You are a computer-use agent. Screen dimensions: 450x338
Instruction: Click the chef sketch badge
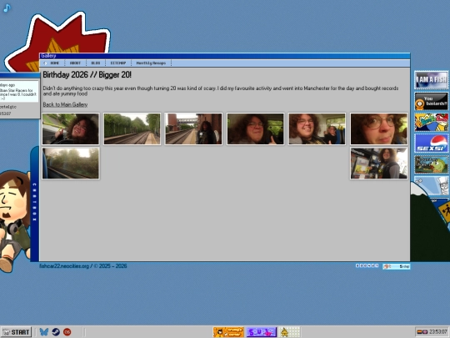(x=431, y=185)
